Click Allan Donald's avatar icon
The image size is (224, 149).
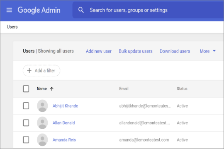42,123
